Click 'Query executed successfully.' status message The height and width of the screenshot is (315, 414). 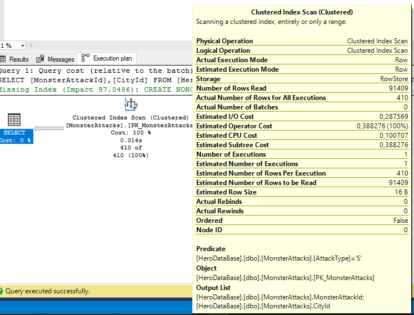coord(48,291)
